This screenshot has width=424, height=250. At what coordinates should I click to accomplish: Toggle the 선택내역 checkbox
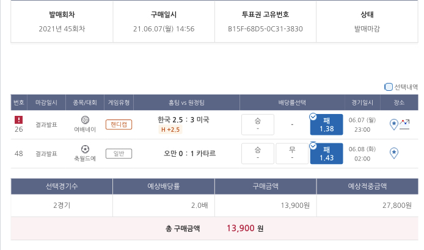[389, 87]
